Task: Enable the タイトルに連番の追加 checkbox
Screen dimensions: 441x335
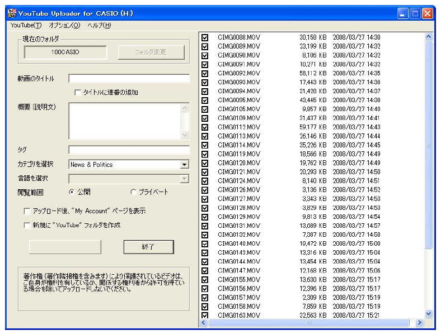Action: 78,93
